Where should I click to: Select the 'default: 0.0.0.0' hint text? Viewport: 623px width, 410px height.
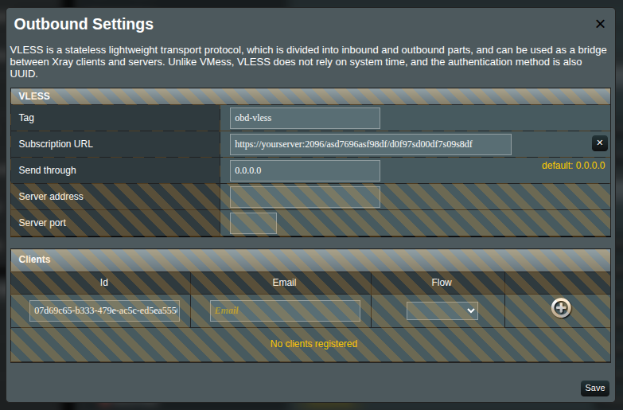tap(574, 166)
